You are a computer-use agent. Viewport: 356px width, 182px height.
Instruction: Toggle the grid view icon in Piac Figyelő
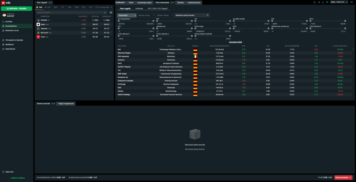tap(111, 13)
